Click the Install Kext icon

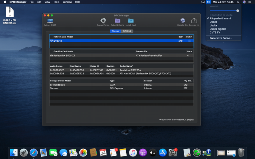tap(131, 21)
